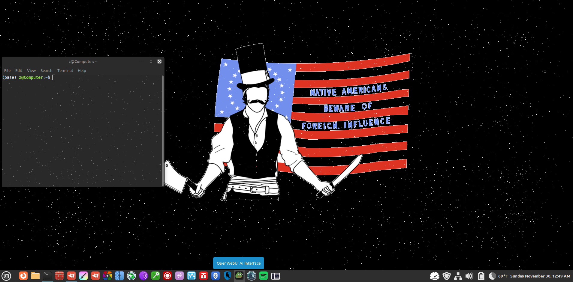Open the Linux Mint start menu
The width and height of the screenshot is (573, 282).
(6, 276)
